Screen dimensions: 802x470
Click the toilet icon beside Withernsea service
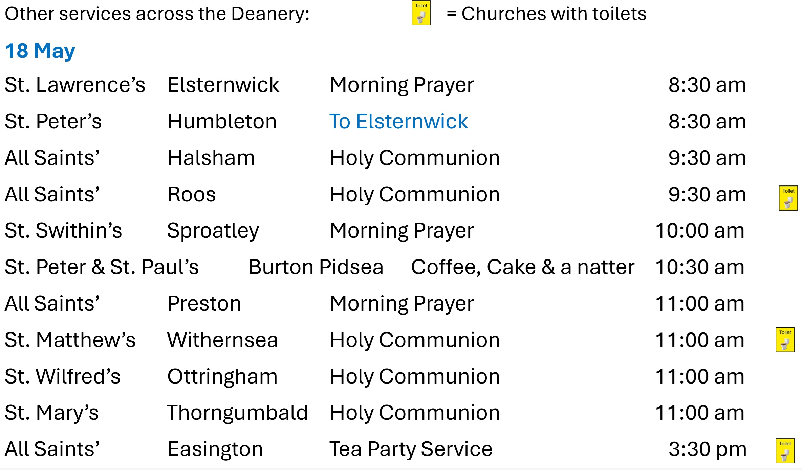tap(785, 340)
